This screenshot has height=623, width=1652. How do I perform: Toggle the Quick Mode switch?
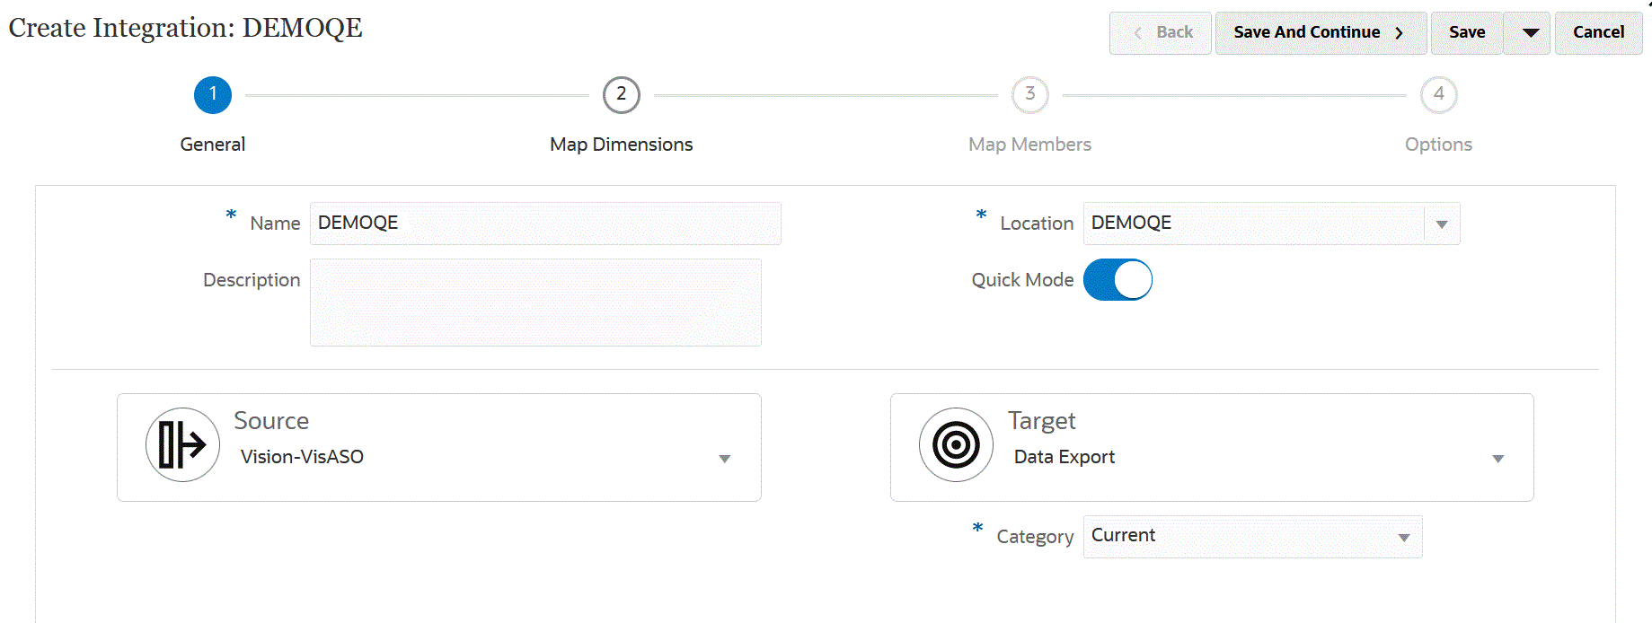point(1118,280)
